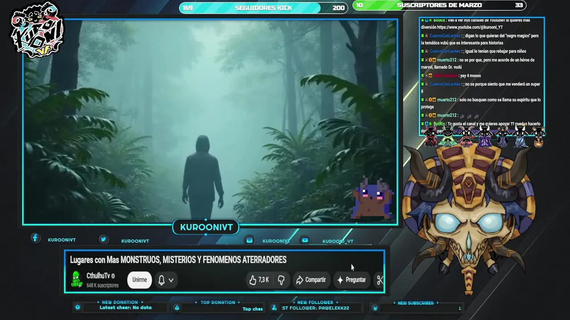Click the scissors clip icon
This screenshot has height=320, width=570.
pyautogui.click(x=380, y=280)
